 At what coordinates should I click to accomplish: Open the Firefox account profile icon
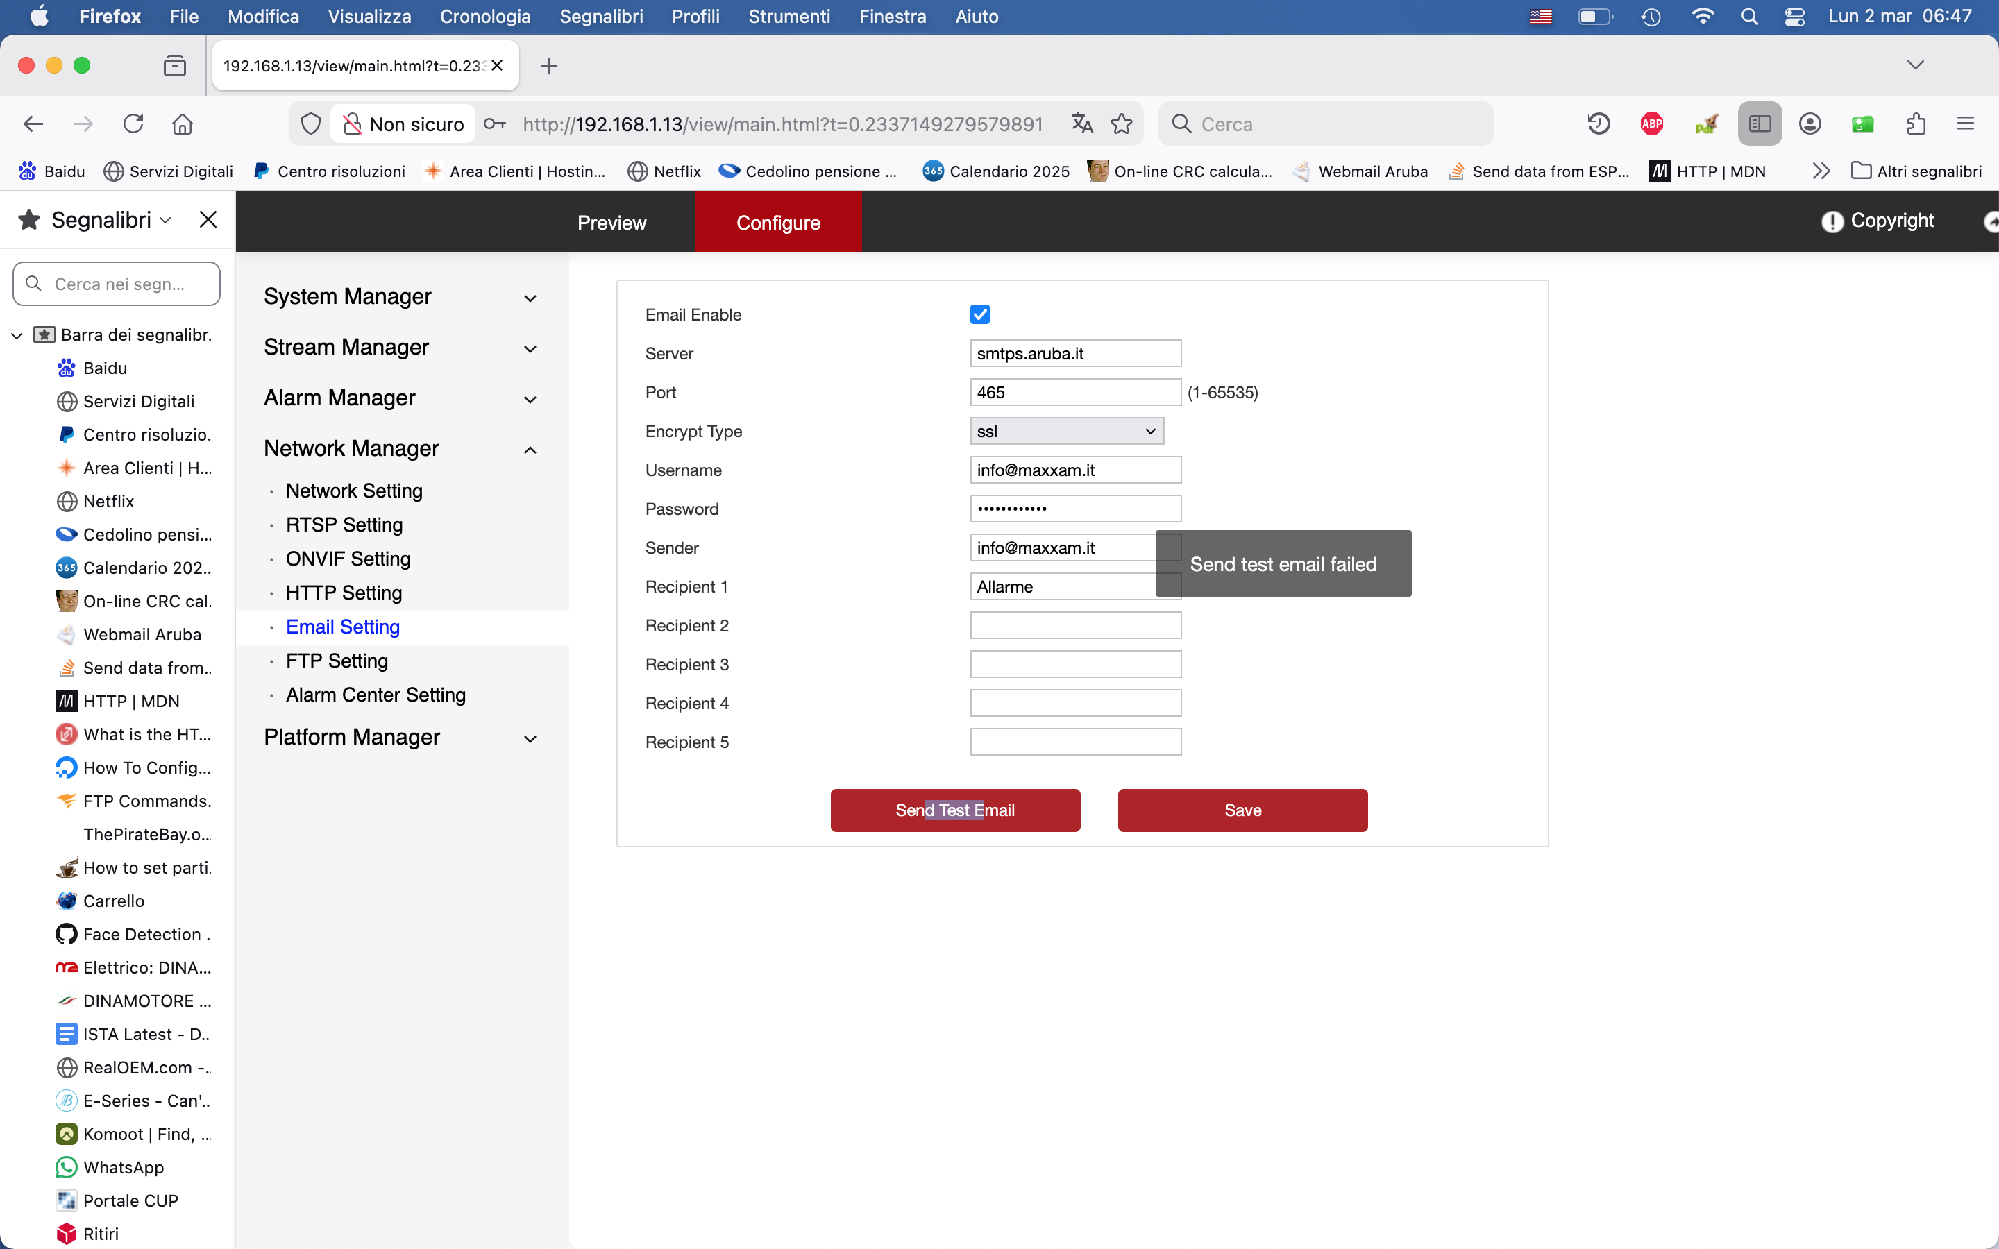1809,124
